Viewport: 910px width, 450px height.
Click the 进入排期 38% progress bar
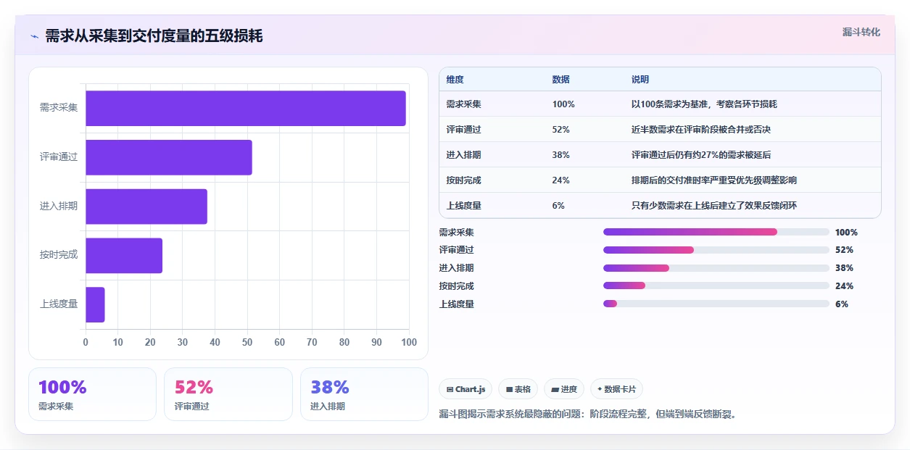click(x=716, y=268)
